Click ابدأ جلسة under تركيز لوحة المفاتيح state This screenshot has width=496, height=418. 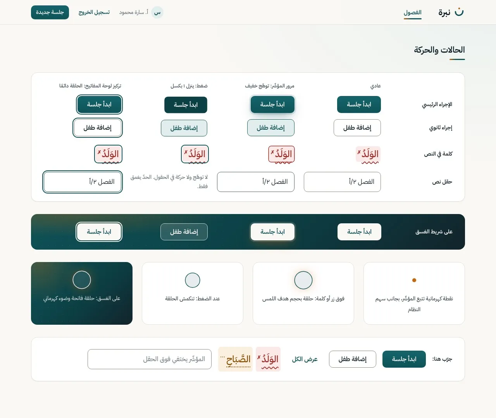pyautogui.click(x=99, y=104)
